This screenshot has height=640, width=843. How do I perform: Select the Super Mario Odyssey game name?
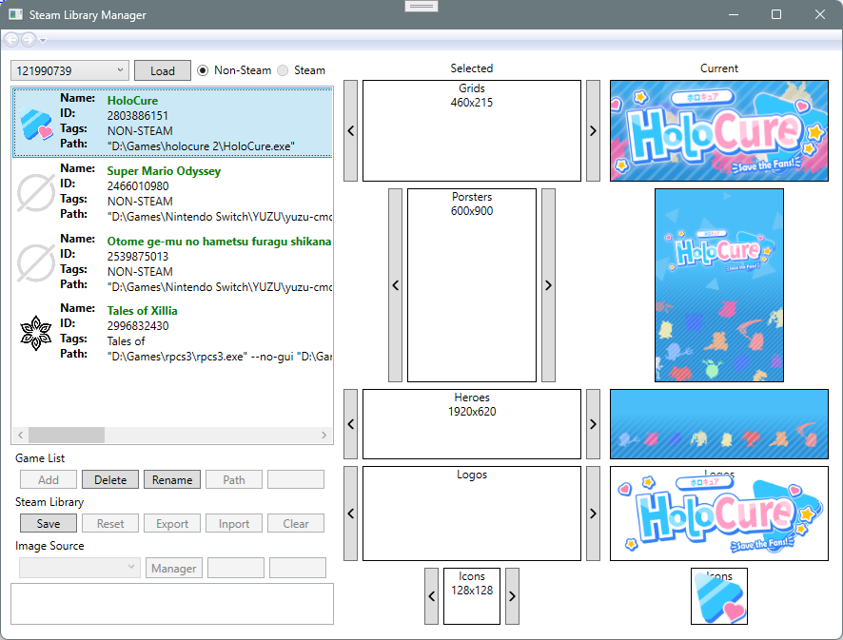[x=164, y=171]
